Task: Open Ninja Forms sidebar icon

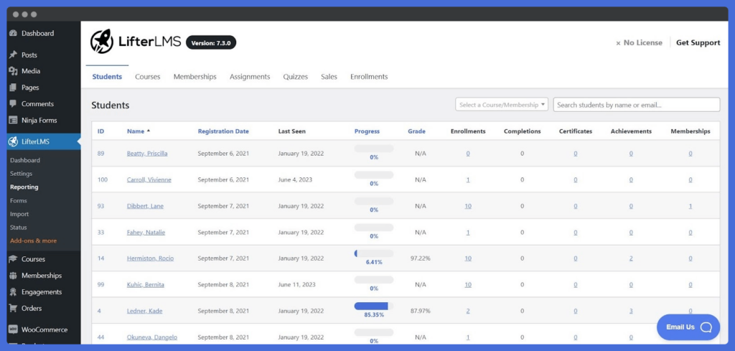Action: [x=13, y=121]
